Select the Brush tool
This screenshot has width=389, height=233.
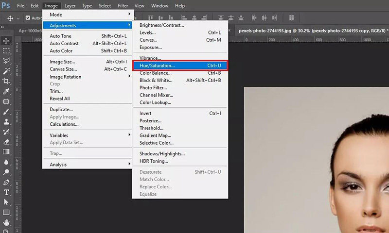[x=7, y=112]
